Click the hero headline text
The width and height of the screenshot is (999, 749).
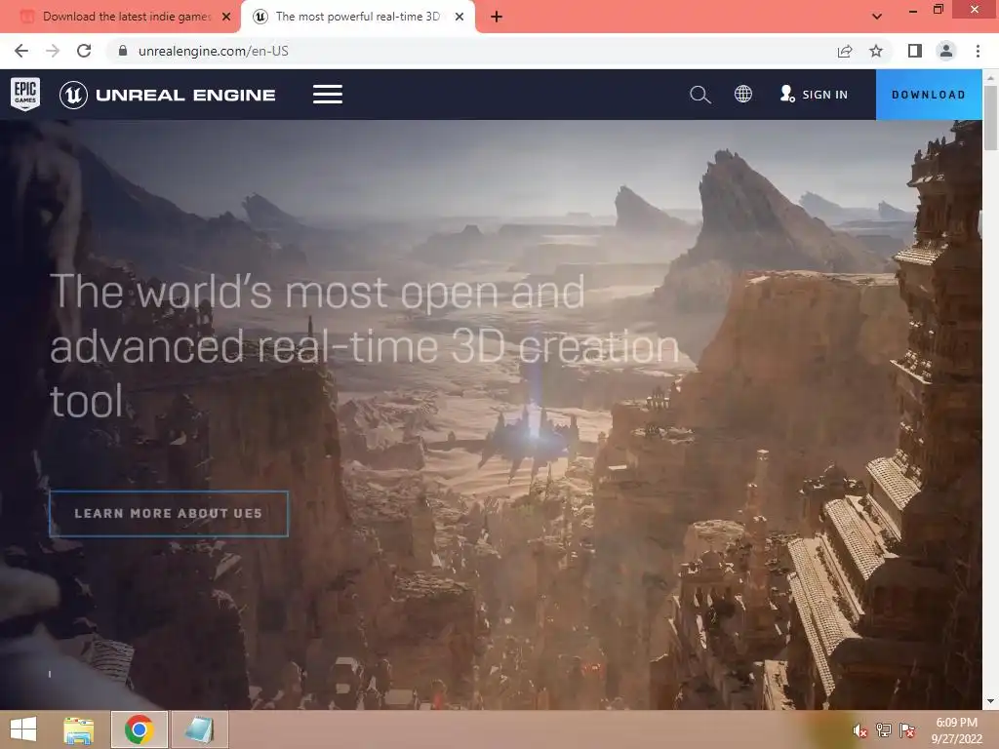[x=365, y=346]
